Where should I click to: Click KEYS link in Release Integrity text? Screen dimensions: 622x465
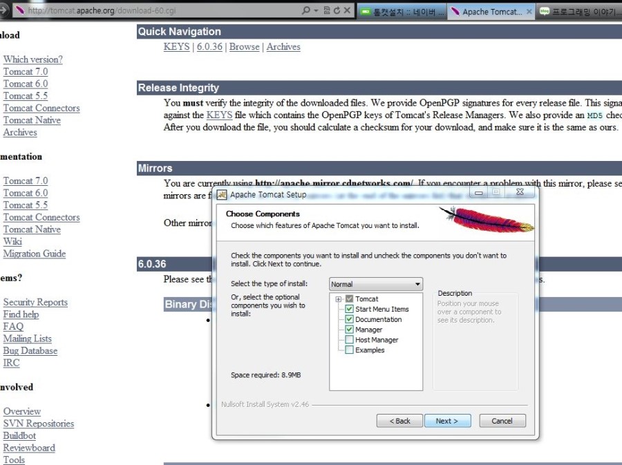[x=219, y=115]
